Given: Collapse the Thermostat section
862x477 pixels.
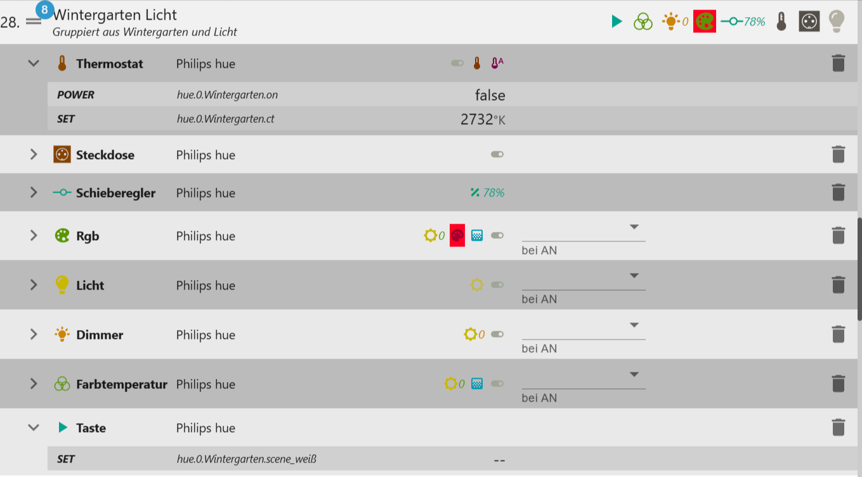Looking at the screenshot, I should 34,63.
